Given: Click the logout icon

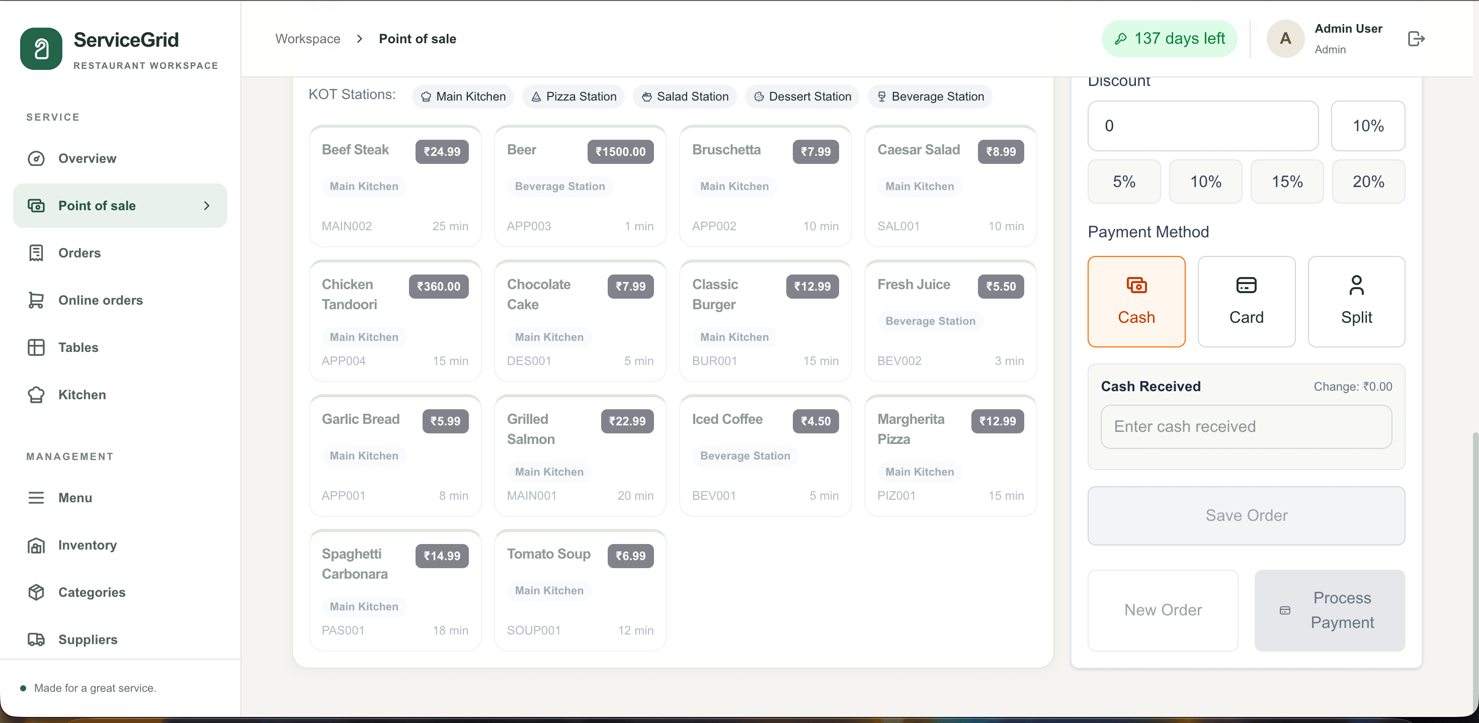Looking at the screenshot, I should [1416, 38].
